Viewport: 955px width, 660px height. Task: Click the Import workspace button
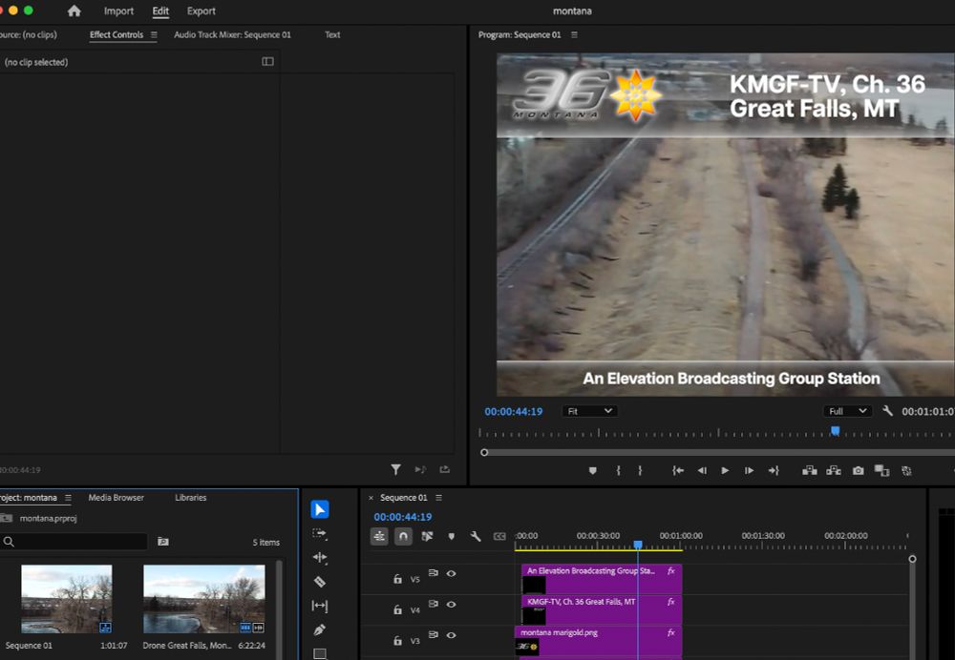pos(118,11)
